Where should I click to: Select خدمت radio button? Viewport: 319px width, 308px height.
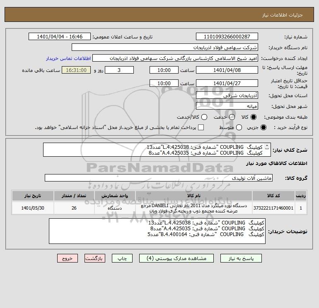232,117
